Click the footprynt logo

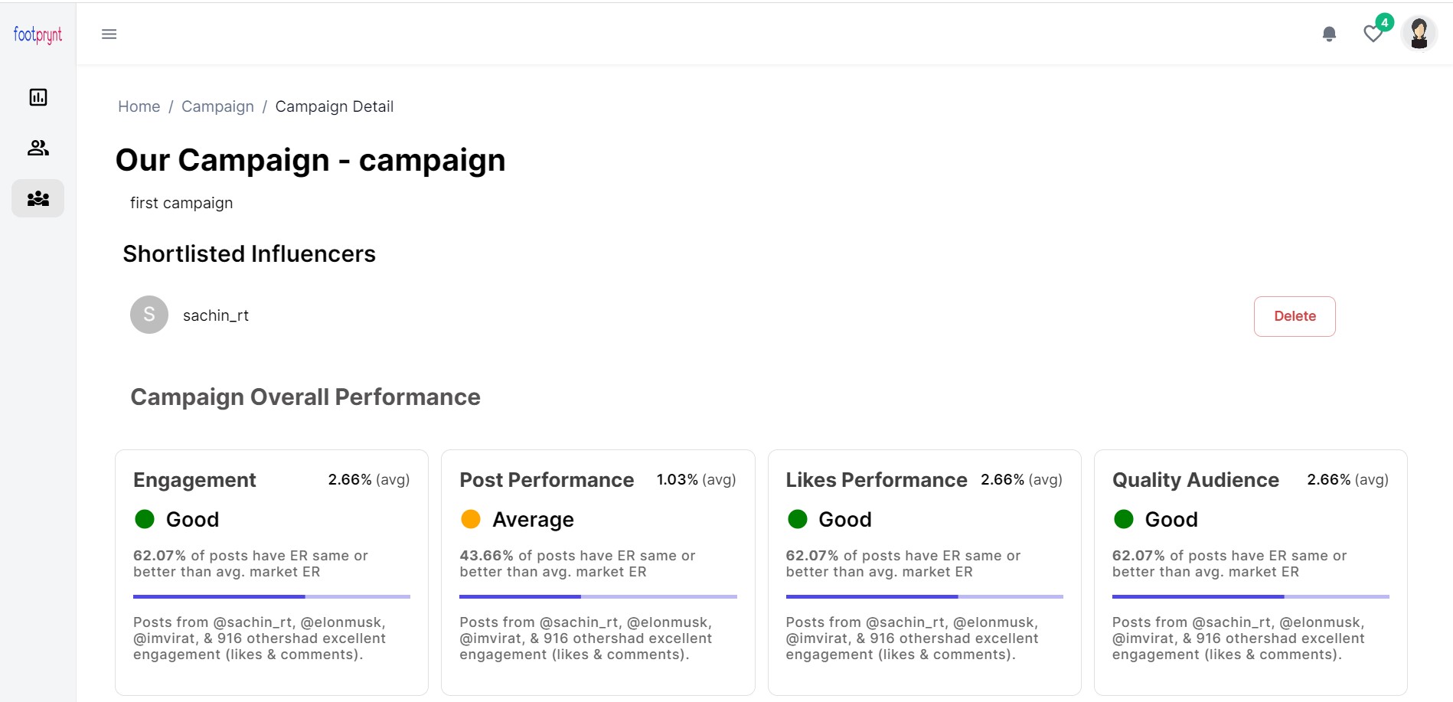point(38,34)
